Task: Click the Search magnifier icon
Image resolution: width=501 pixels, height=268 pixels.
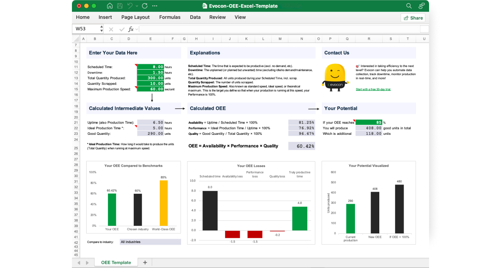Action: coord(409,6)
